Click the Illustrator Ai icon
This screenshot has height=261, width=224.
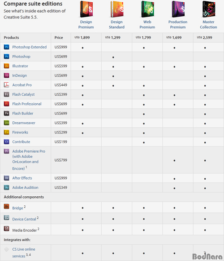pyautogui.click(x=6, y=66)
